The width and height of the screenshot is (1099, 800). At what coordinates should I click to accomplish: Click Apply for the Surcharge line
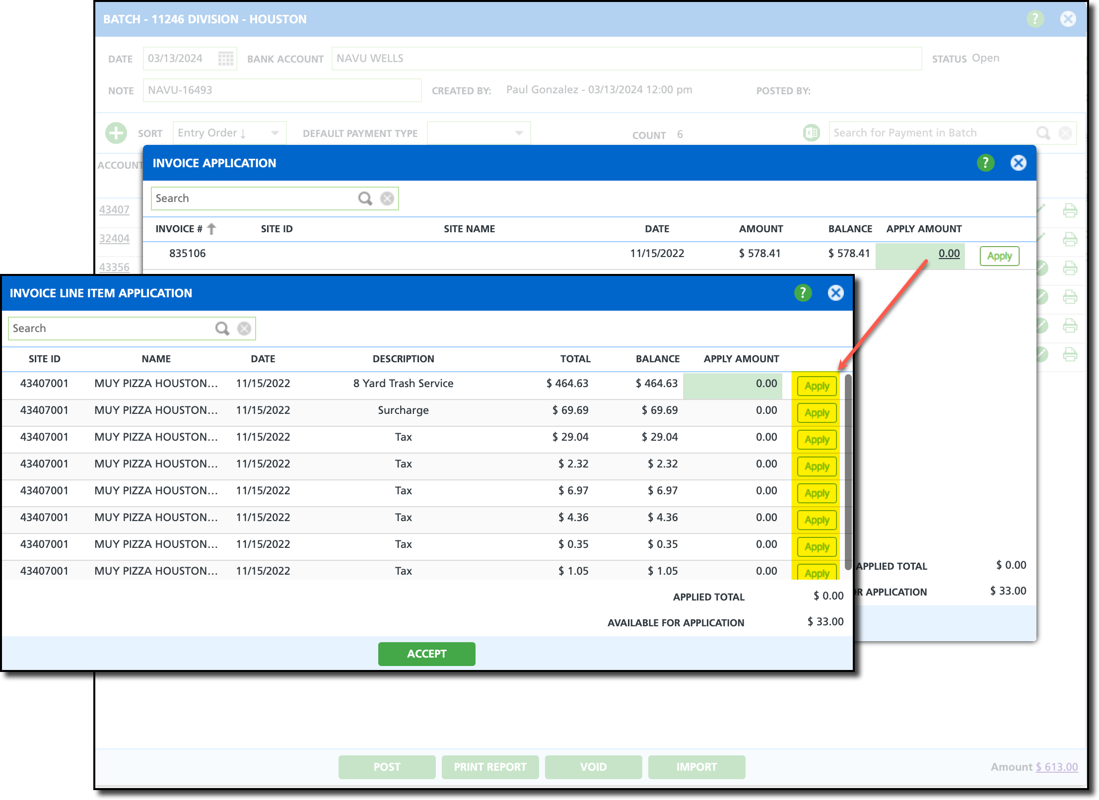817,413
